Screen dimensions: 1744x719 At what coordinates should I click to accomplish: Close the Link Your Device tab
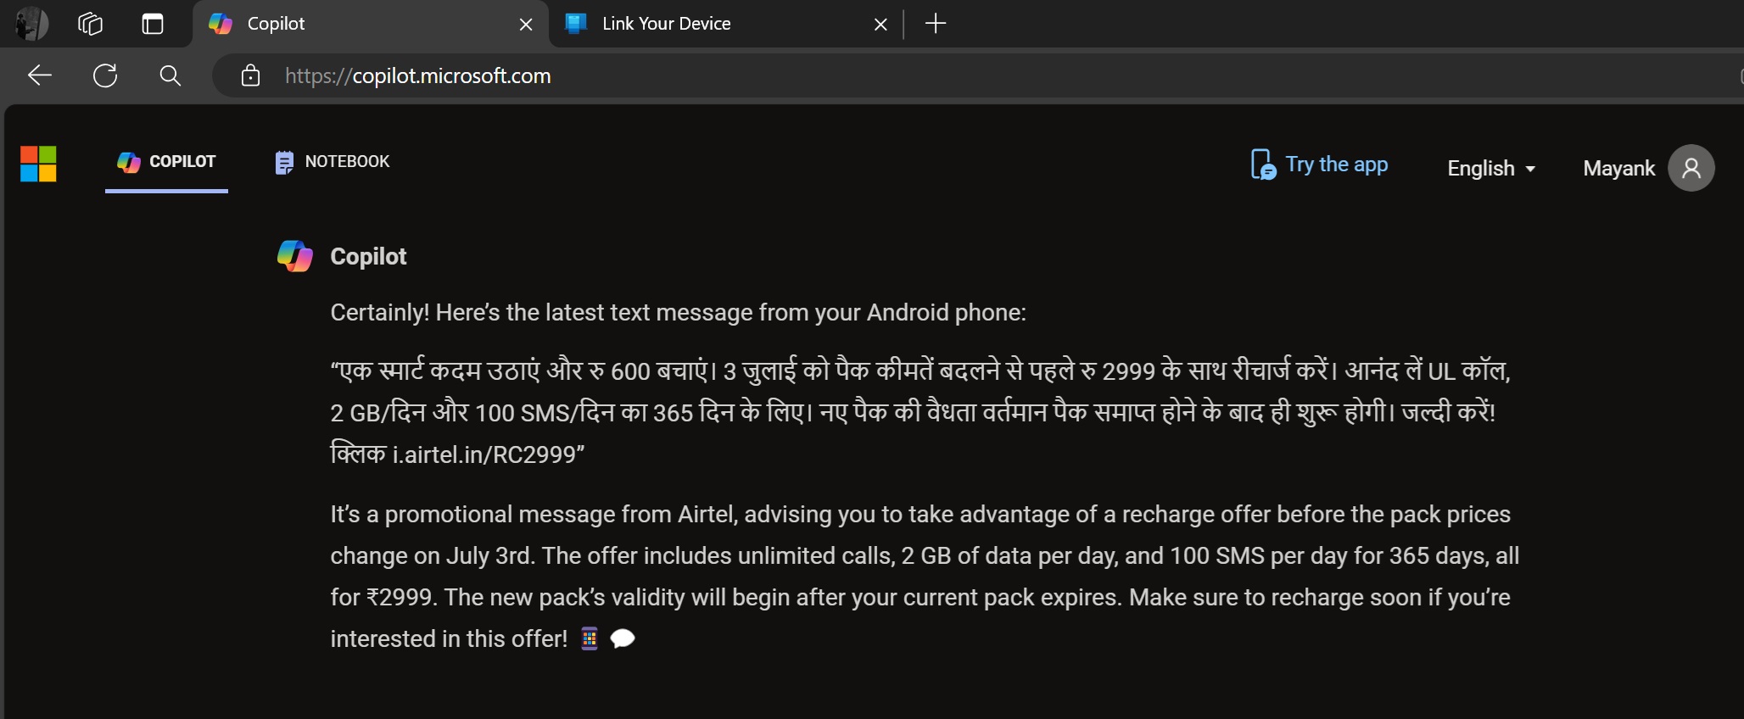pos(880,25)
